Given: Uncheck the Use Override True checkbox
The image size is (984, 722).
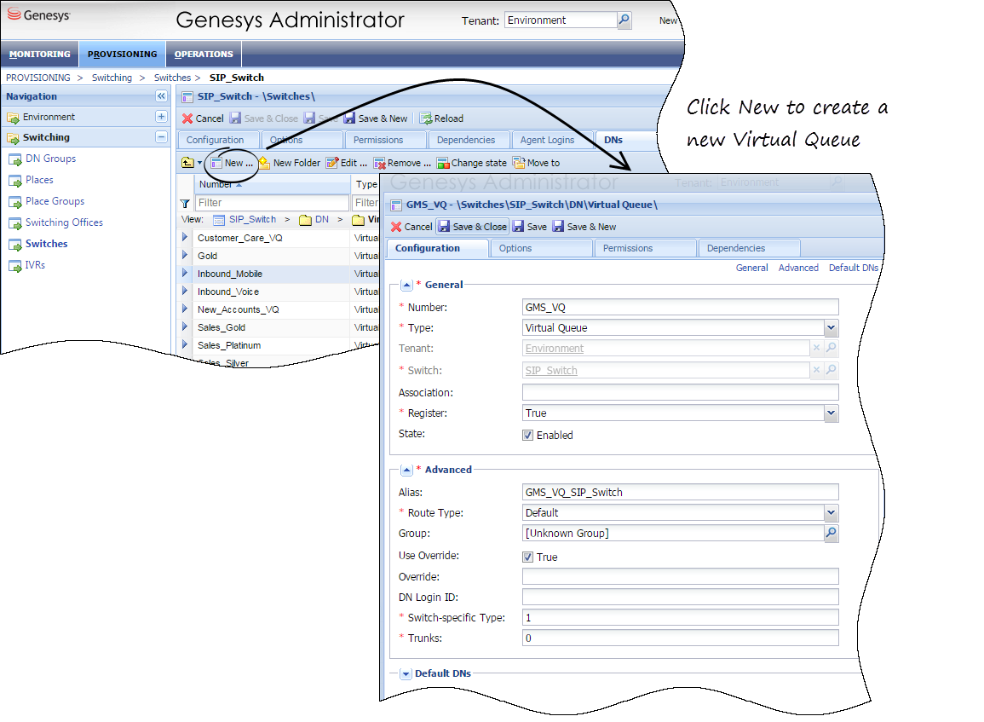Looking at the screenshot, I should coord(528,557).
